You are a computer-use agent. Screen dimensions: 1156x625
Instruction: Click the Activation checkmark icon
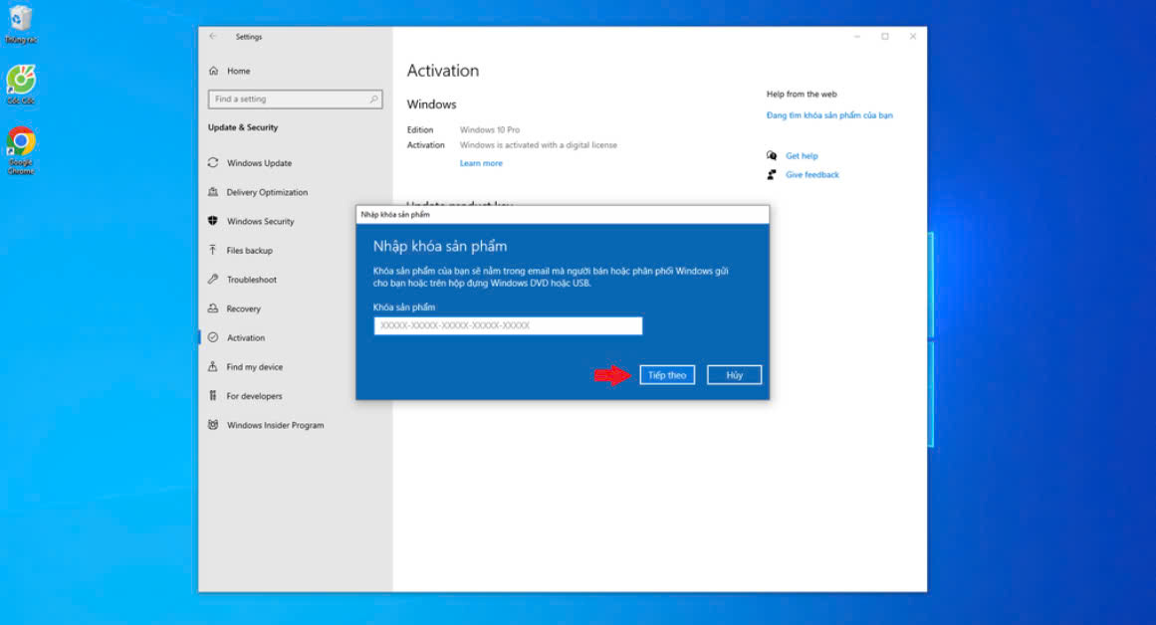[213, 336]
